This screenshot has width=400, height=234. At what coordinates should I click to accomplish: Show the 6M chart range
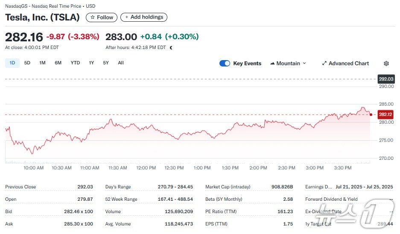(58, 63)
